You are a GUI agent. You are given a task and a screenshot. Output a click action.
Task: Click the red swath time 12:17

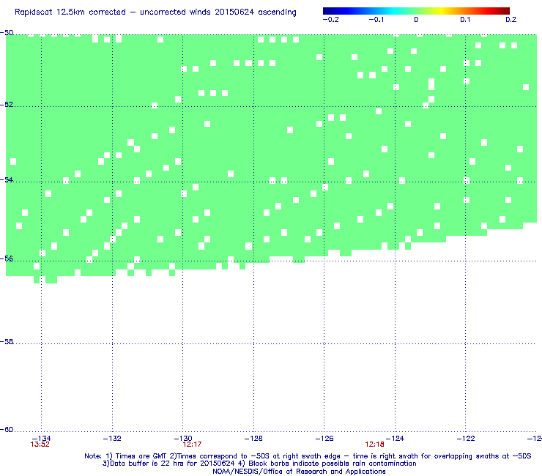coord(192,445)
